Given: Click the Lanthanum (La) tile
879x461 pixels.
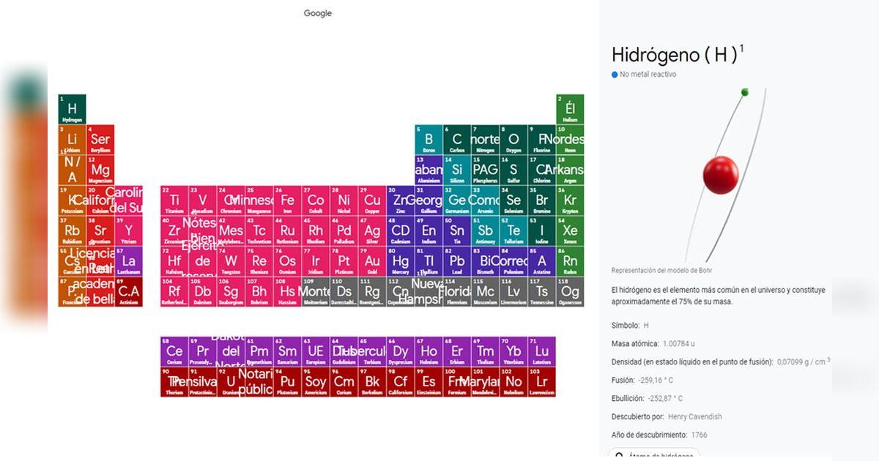Looking at the screenshot, I should click(x=129, y=261).
